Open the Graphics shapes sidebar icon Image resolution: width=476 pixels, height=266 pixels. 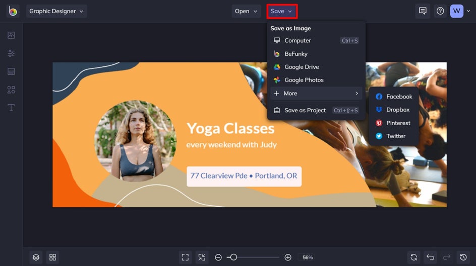pos(11,90)
